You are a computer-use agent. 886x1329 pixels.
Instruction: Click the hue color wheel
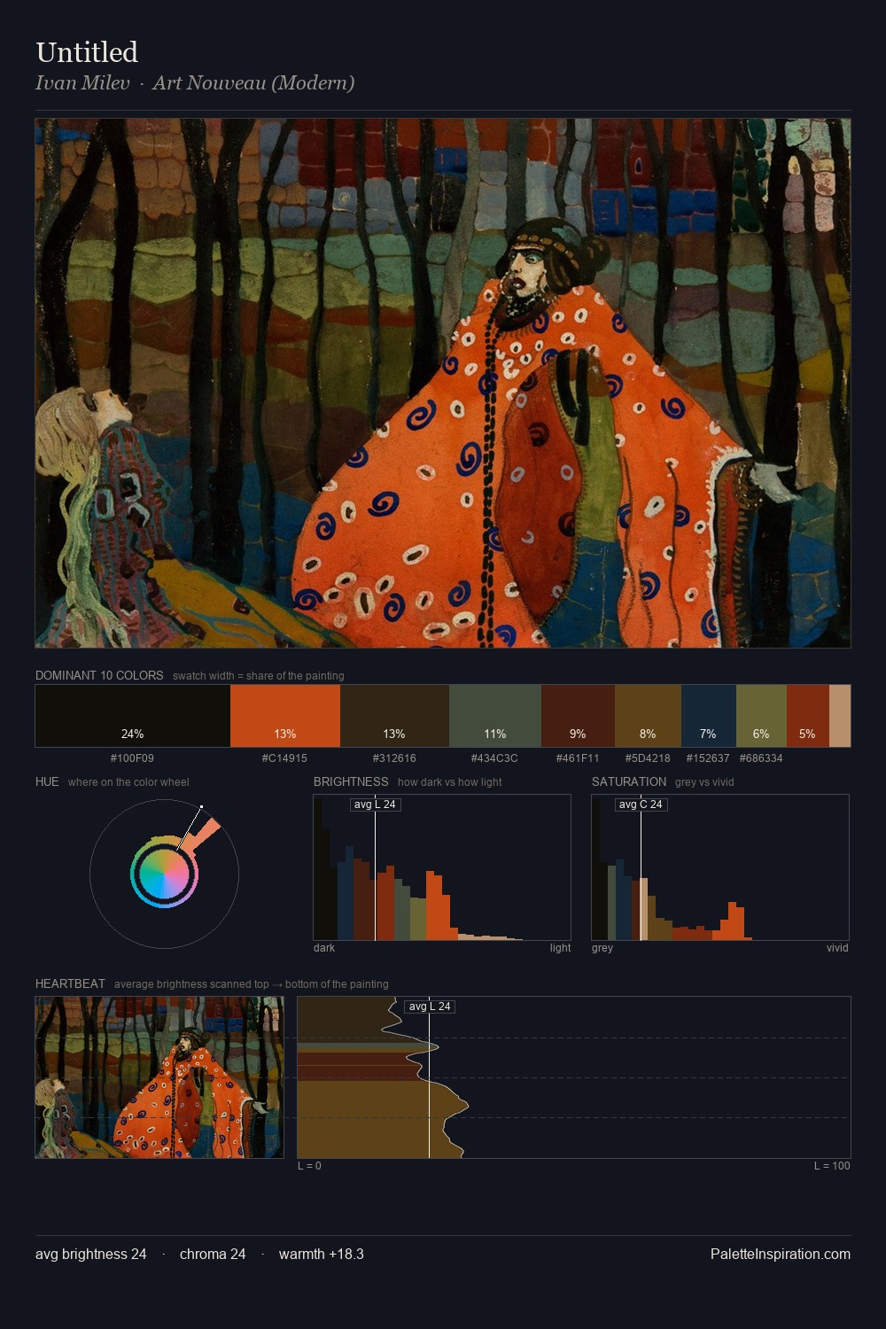point(164,874)
